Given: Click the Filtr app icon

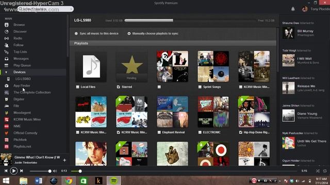Looking at the screenshot, I should coord(7,106).
